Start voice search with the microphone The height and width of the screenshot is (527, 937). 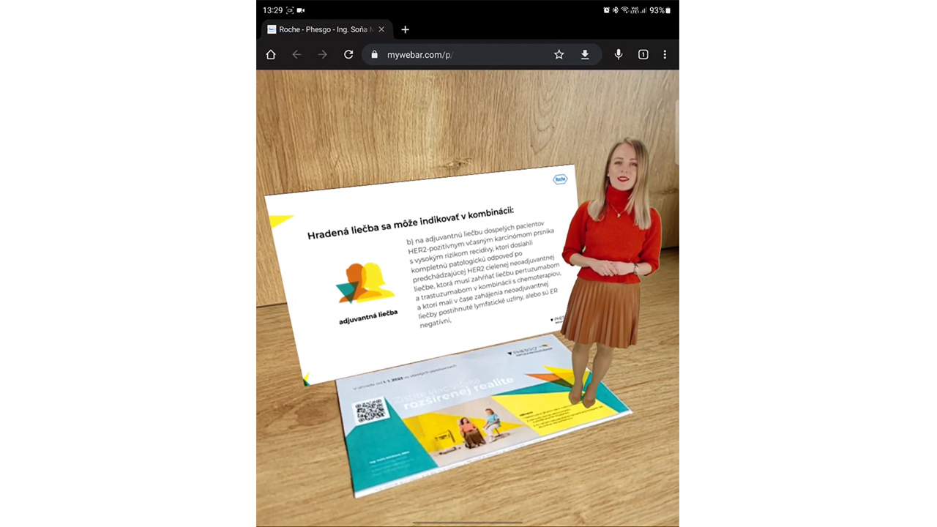coord(619,55)
